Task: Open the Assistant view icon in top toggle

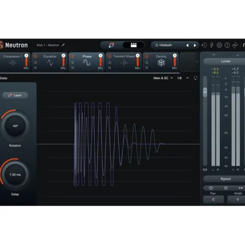Action: (111, 45)
